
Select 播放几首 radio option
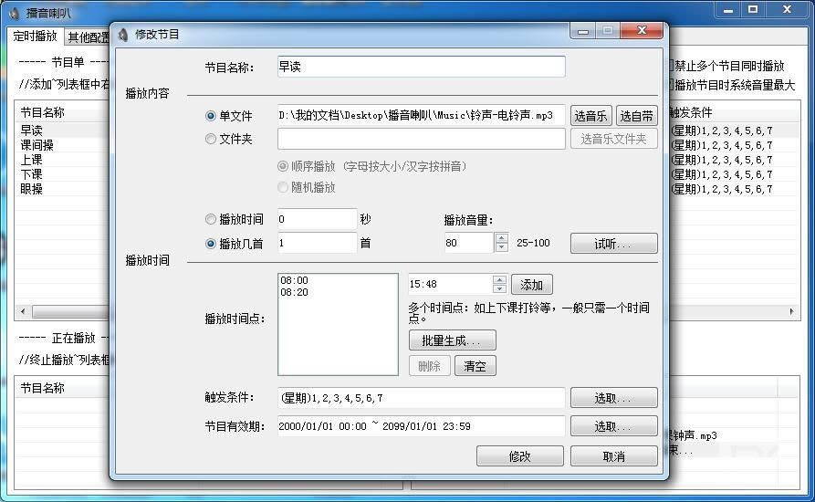point(211,244)
